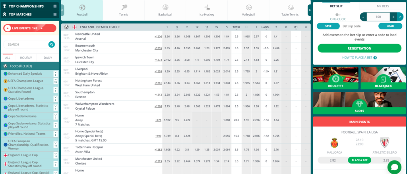The image size is (407, 174).
Task: Select the DAILY time filter tab
Action: (x=48, y=58)
